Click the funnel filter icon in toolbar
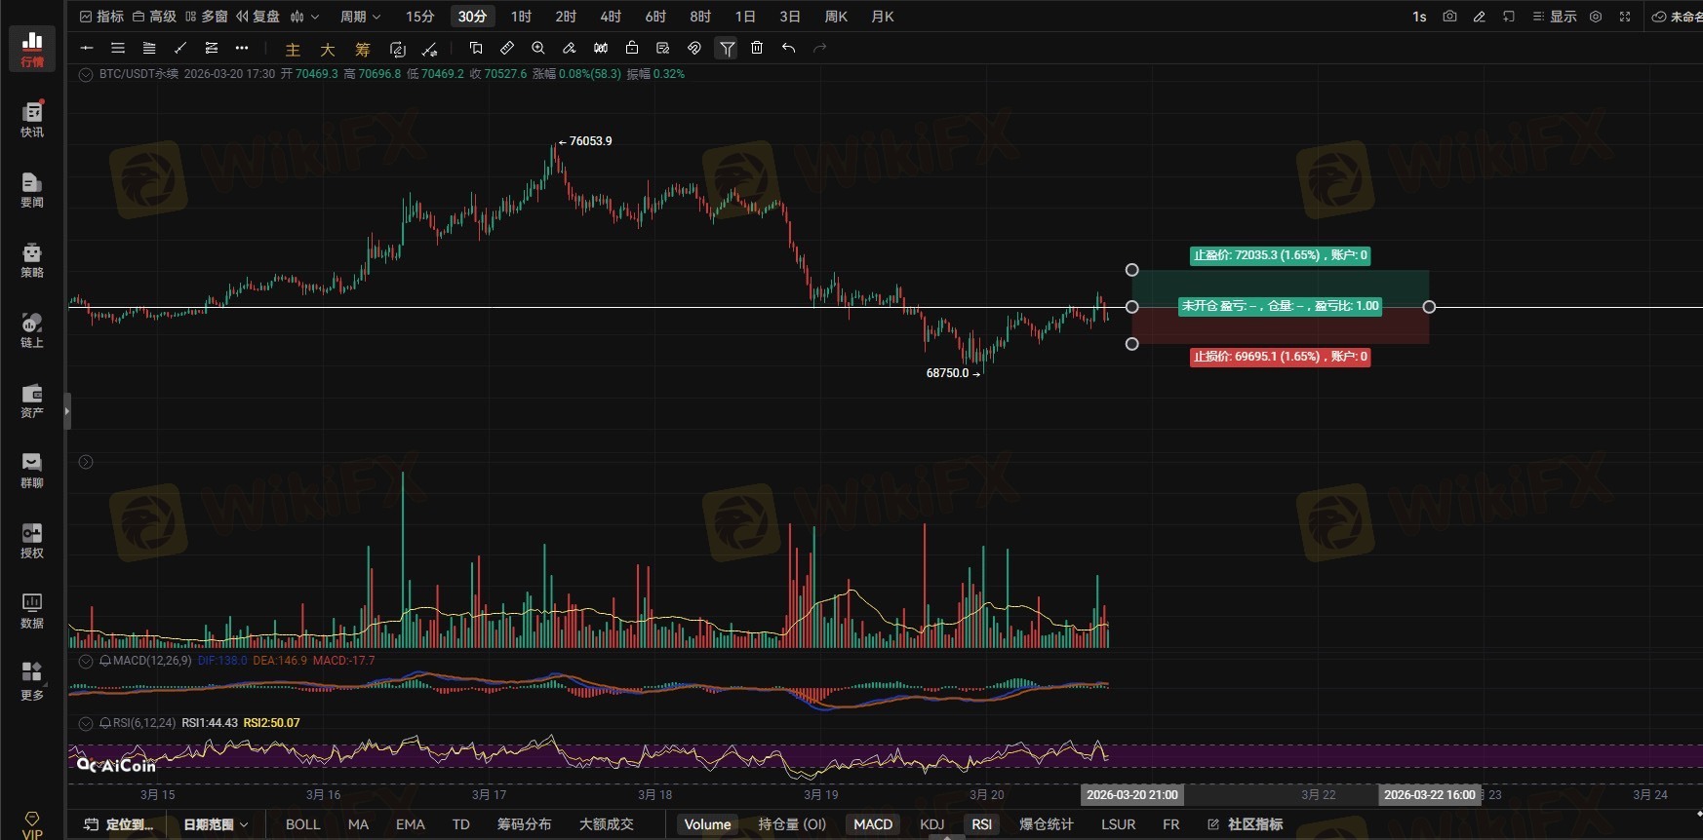This screenshot has width=1703, height=840. 727,48
